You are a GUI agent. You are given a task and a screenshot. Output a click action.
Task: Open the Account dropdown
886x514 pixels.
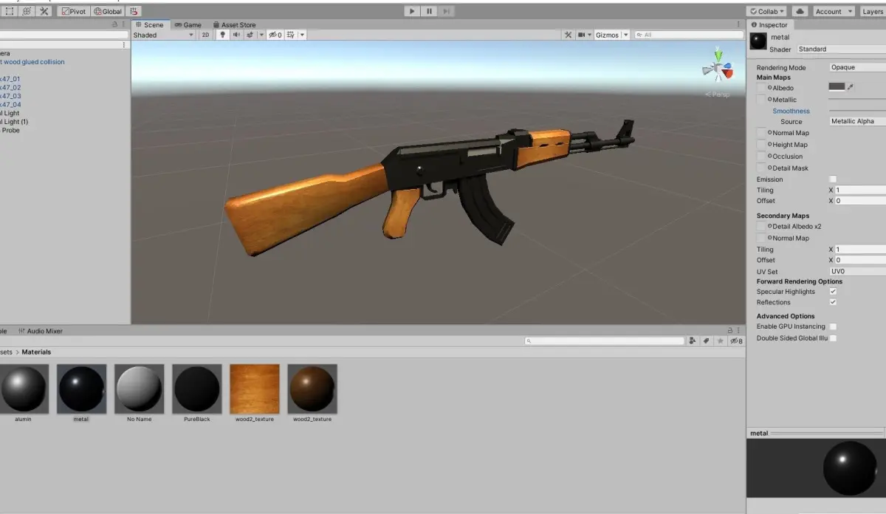[x=834, y=11]
